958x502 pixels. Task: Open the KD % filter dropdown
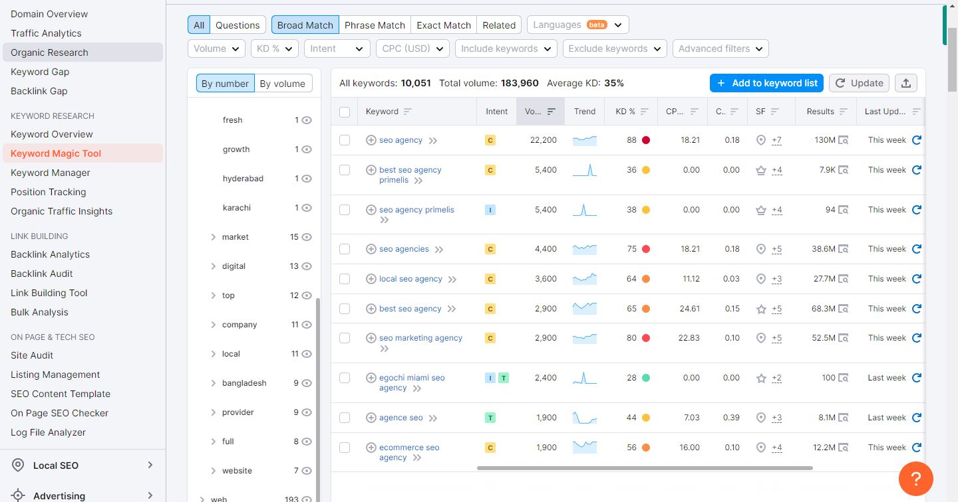tap(275, 48)
